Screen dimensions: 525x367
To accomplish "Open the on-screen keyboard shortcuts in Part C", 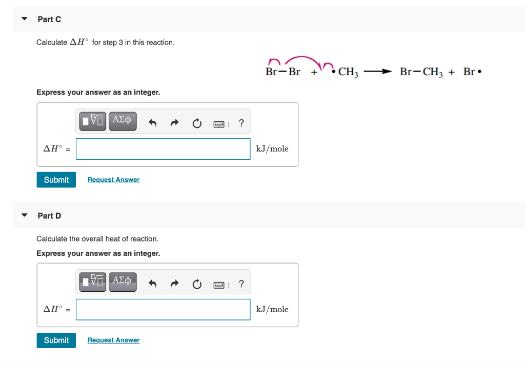I will [x=218, y=123].
